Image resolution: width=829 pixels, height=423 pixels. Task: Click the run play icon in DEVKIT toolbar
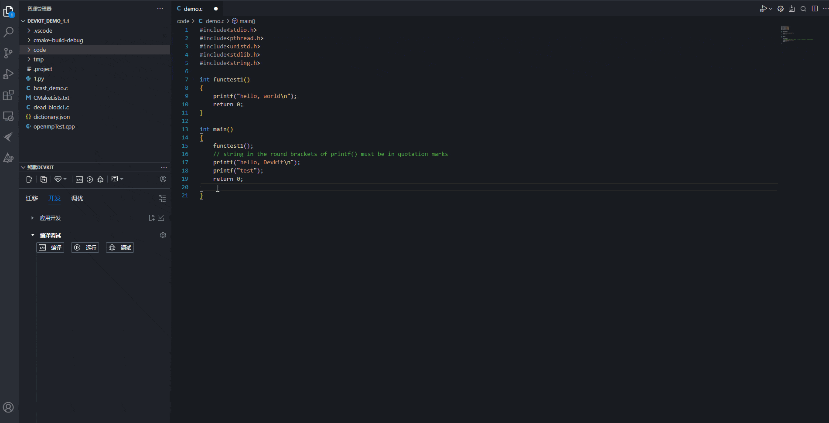pyautogui.click(x=90, y=179)
